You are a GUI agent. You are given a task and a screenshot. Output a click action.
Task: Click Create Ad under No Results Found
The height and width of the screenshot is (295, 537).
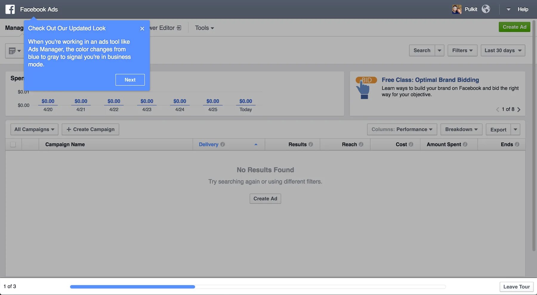[265, 199]
